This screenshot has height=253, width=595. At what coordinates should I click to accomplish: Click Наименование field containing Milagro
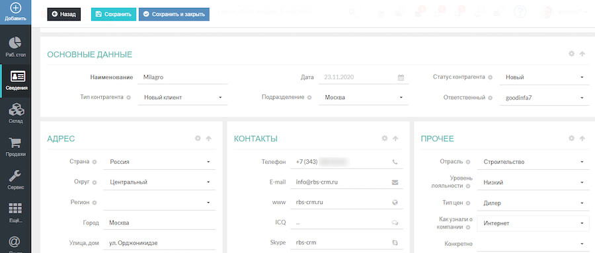point(183,77)
